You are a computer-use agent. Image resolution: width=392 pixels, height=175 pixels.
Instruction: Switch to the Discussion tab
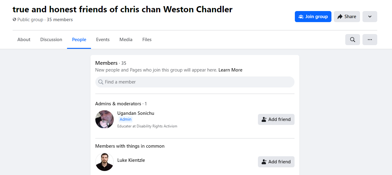click(x=51, y=40)
